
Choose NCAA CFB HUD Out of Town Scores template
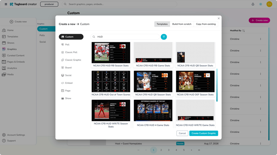[x=111, y=84]
